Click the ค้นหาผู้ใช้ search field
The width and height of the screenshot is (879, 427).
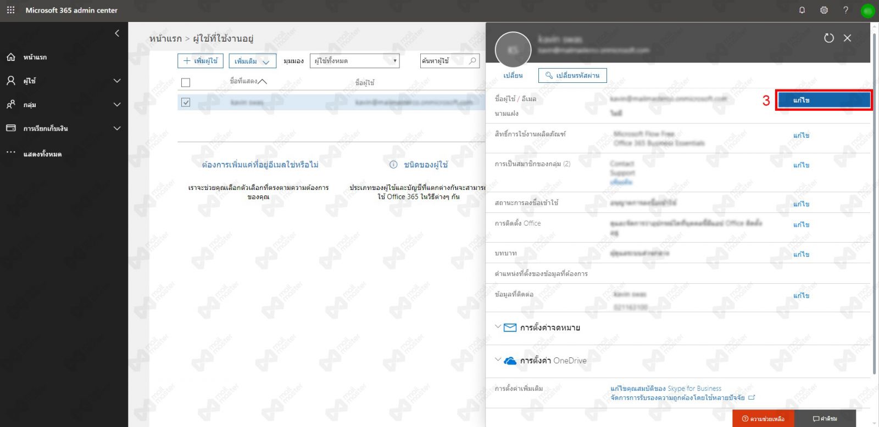444,61
